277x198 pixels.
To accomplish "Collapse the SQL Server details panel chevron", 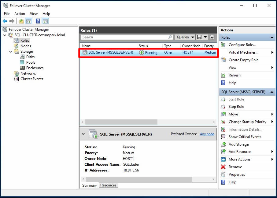I will point(83,134).
